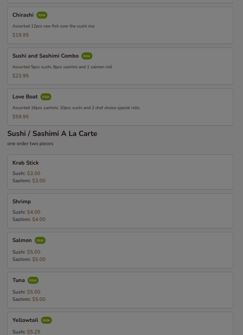
Task: Click the RAW badge next to Tuna
Action: tap(33, 280)
